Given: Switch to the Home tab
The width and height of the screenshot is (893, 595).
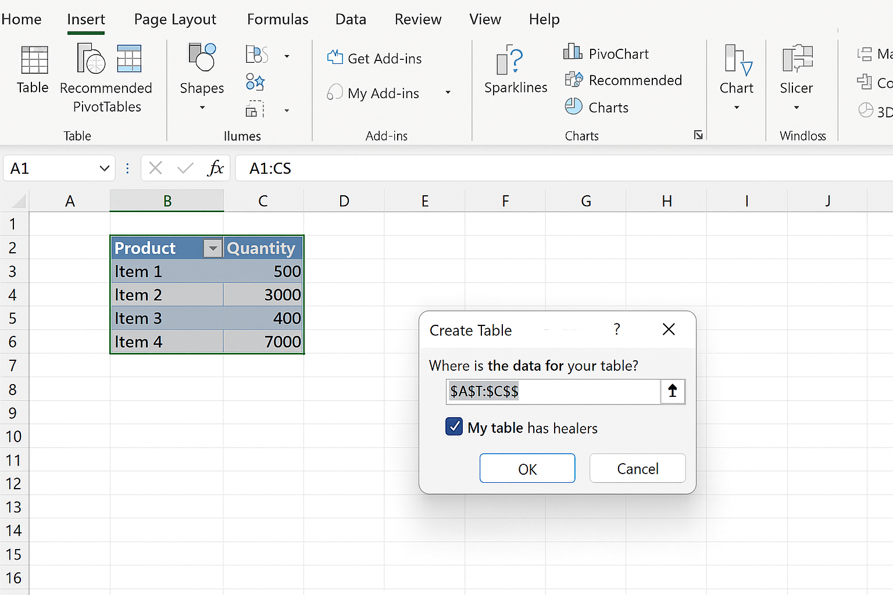Looking at the screenshot, I should click(x=21, y=19).
